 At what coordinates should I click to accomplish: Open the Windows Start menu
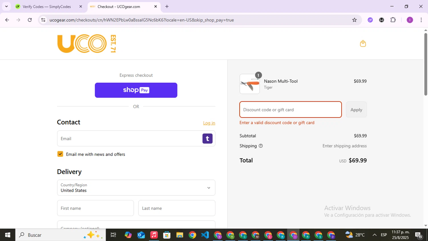point(7,235)
